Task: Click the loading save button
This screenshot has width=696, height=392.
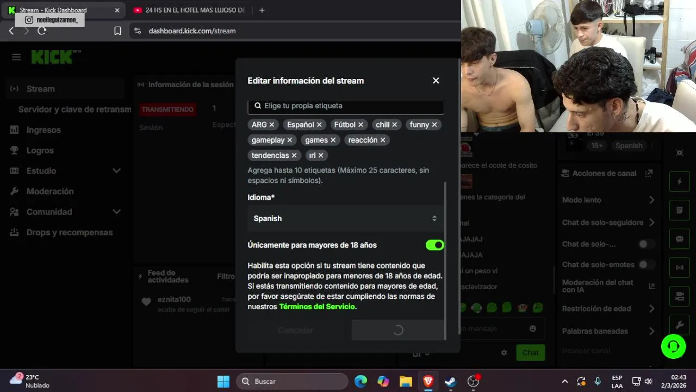Action: [x=397, y=330]
